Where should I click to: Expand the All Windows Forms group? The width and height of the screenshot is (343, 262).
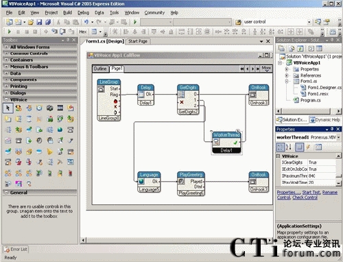[6, 47]
